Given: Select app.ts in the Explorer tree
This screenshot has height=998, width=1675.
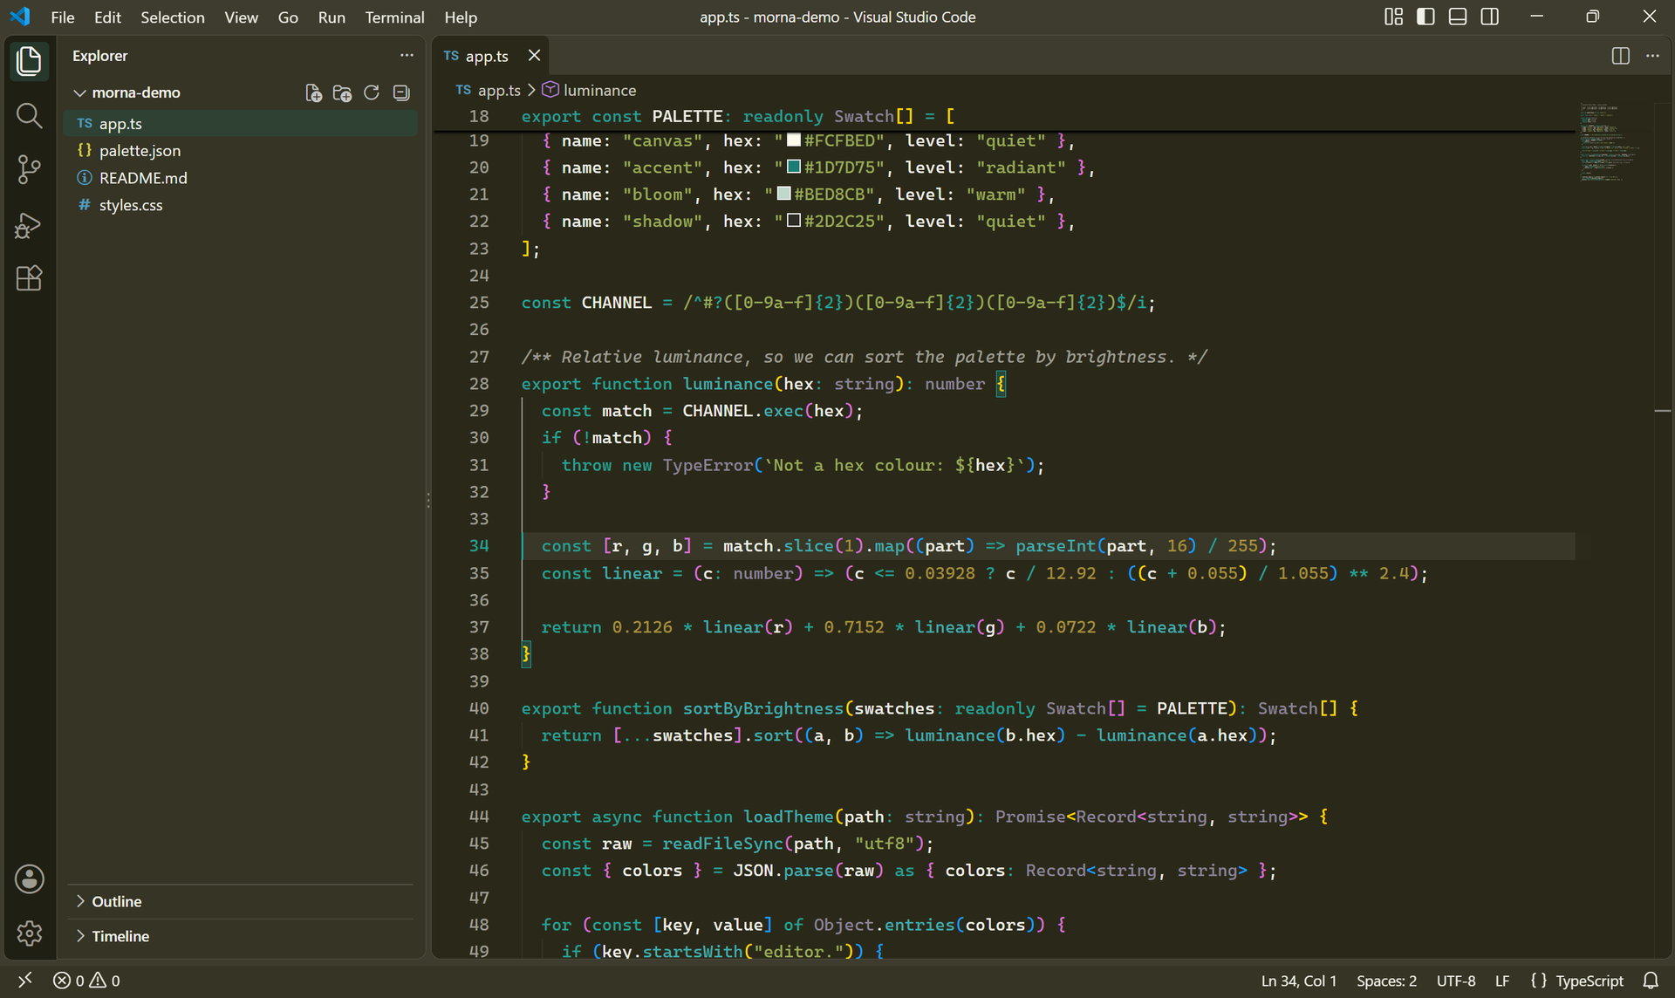Looking at the screenshot, I should (x=241, y=123).
